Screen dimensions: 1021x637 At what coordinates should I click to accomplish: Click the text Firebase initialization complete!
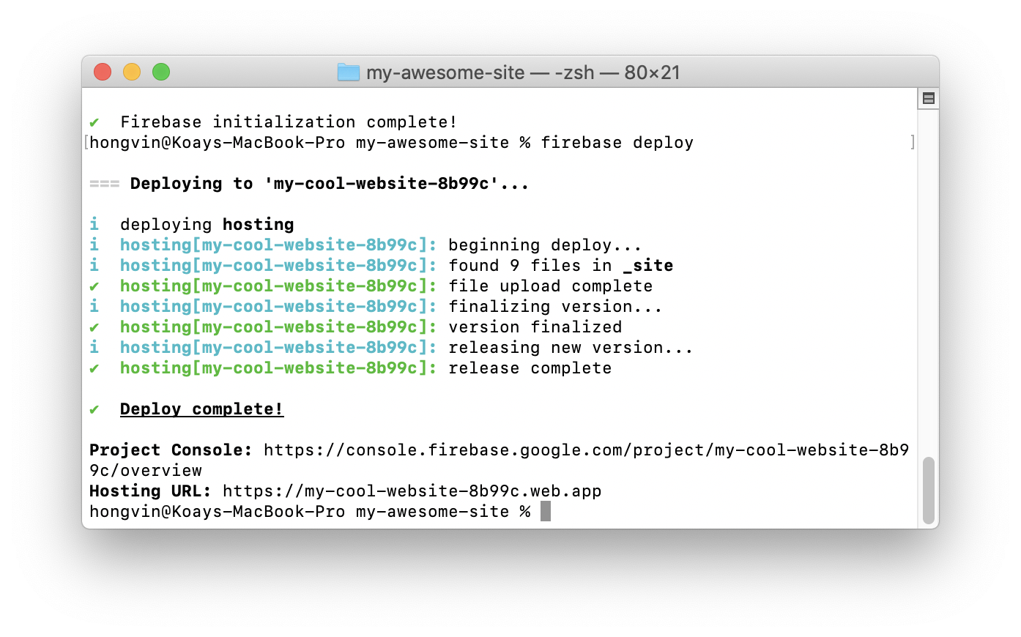point(289,122)
